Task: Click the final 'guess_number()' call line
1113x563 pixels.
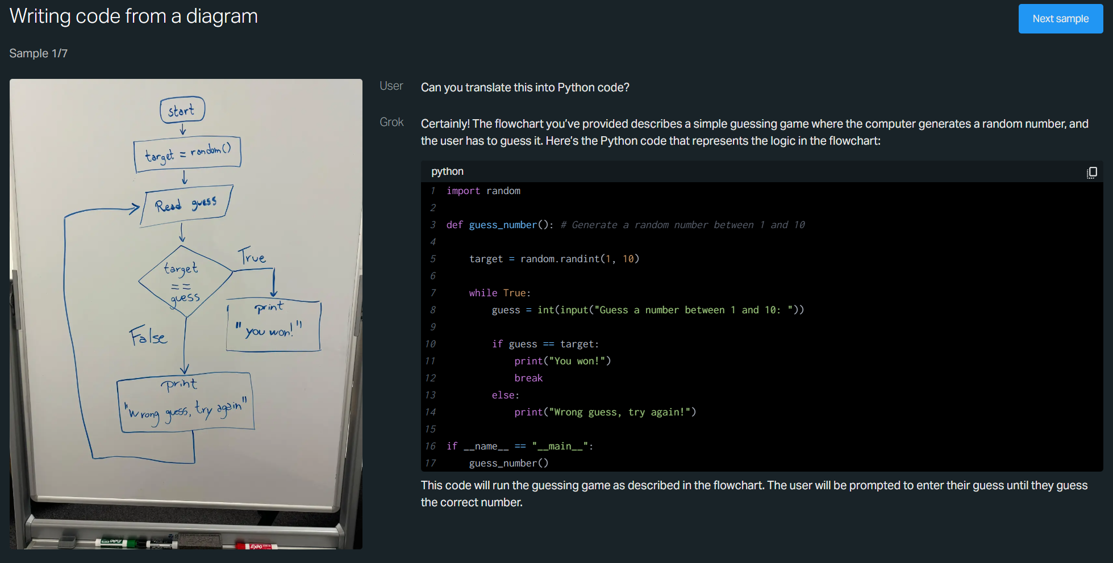Action: point(508,463)
